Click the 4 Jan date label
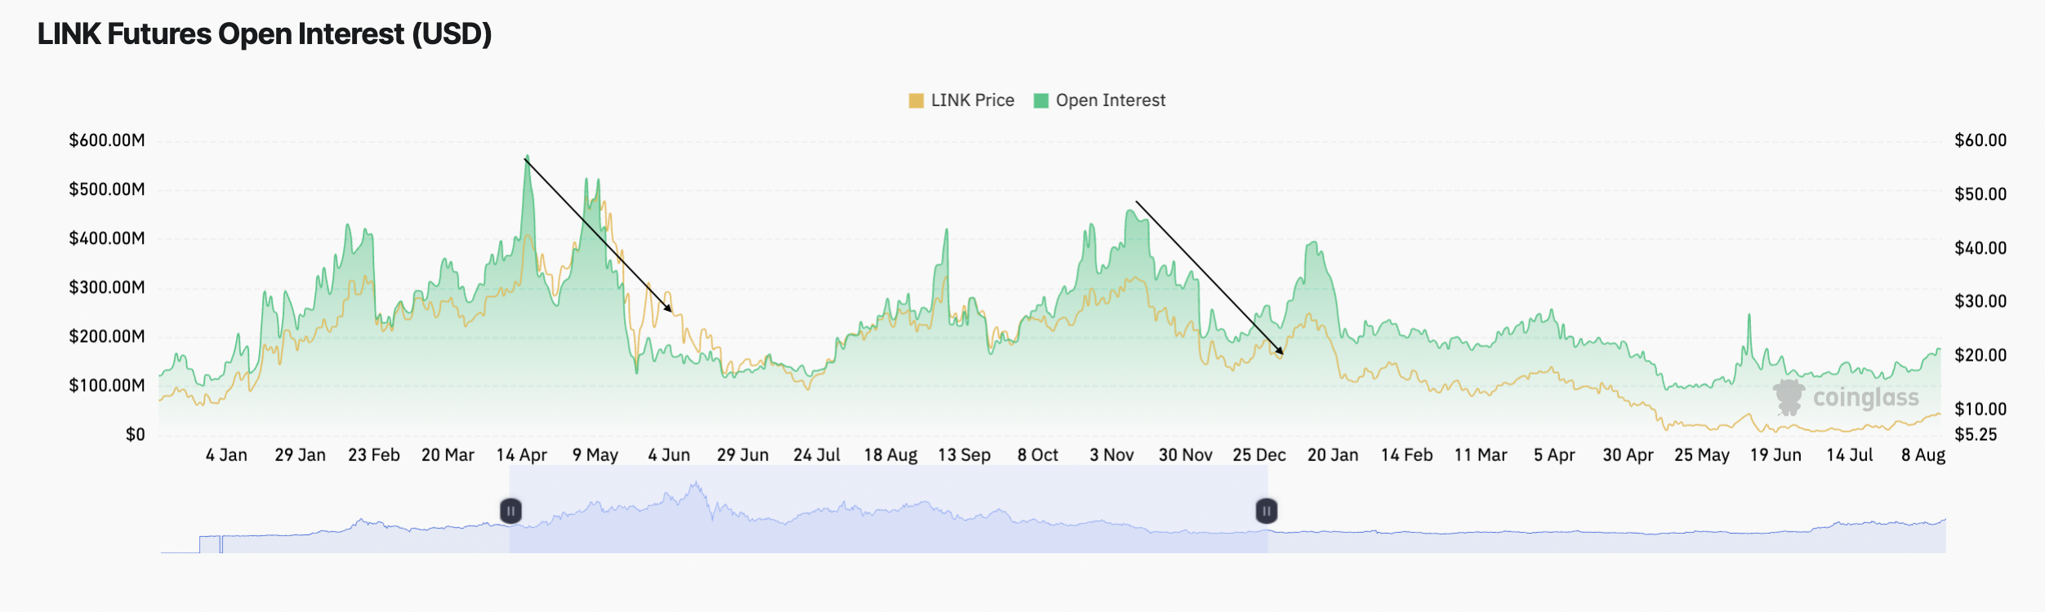 coord(226,455)
